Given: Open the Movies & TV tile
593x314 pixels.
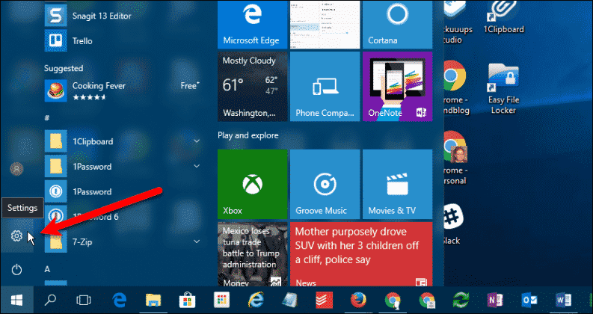Looking at the screenshot, I should pos(398,184).
